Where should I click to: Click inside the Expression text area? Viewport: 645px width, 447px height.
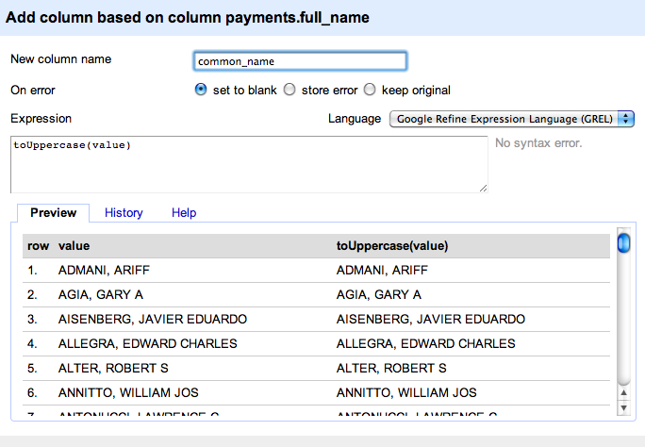coord(249,164)
